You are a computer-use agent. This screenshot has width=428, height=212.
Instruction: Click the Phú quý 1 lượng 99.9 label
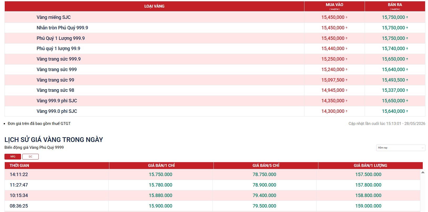coord(58,49)
